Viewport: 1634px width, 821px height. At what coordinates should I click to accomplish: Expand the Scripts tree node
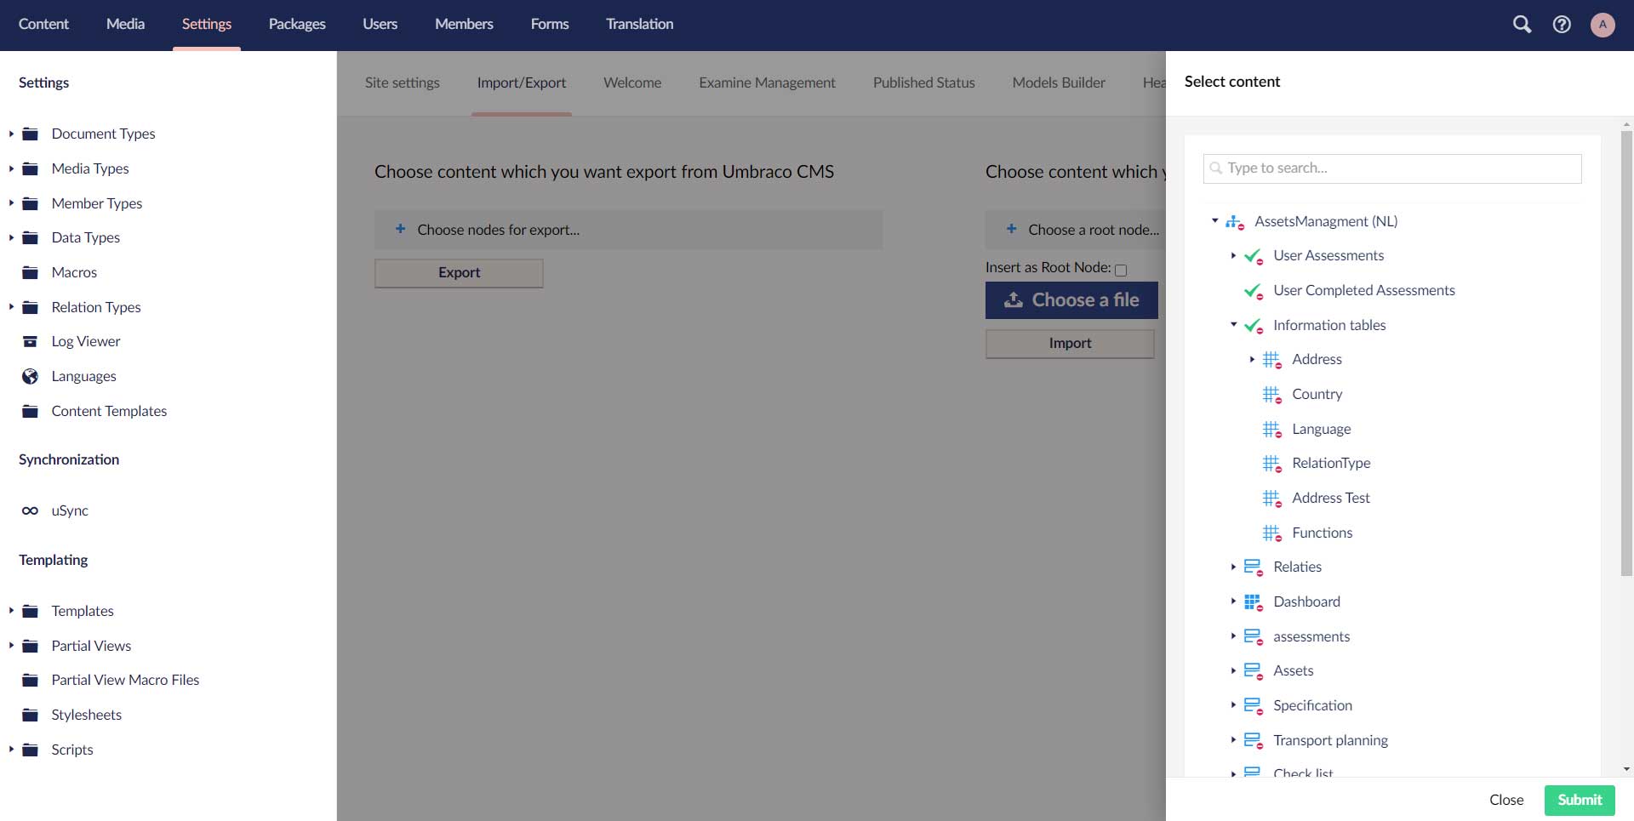11,750
